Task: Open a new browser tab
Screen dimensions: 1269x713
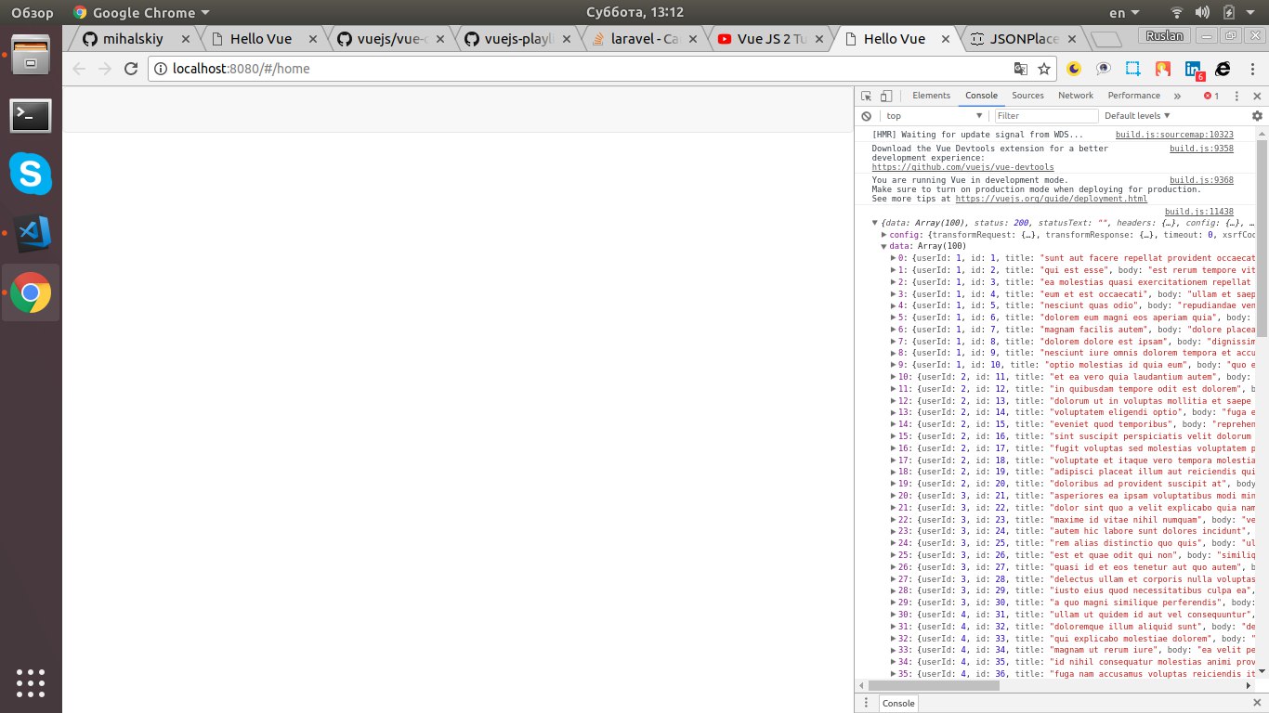Action: pos(1105,39)
